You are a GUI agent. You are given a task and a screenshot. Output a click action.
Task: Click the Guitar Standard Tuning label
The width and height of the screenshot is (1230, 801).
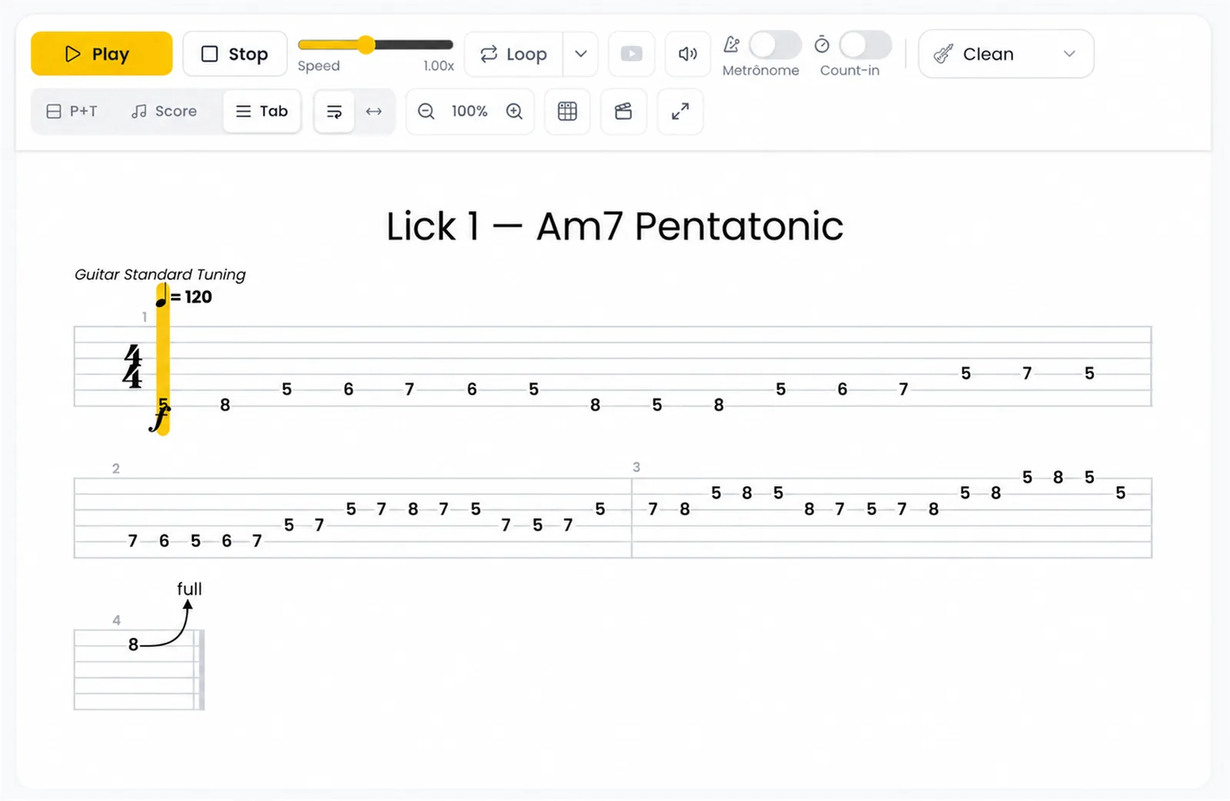click(x=160, y=274)
